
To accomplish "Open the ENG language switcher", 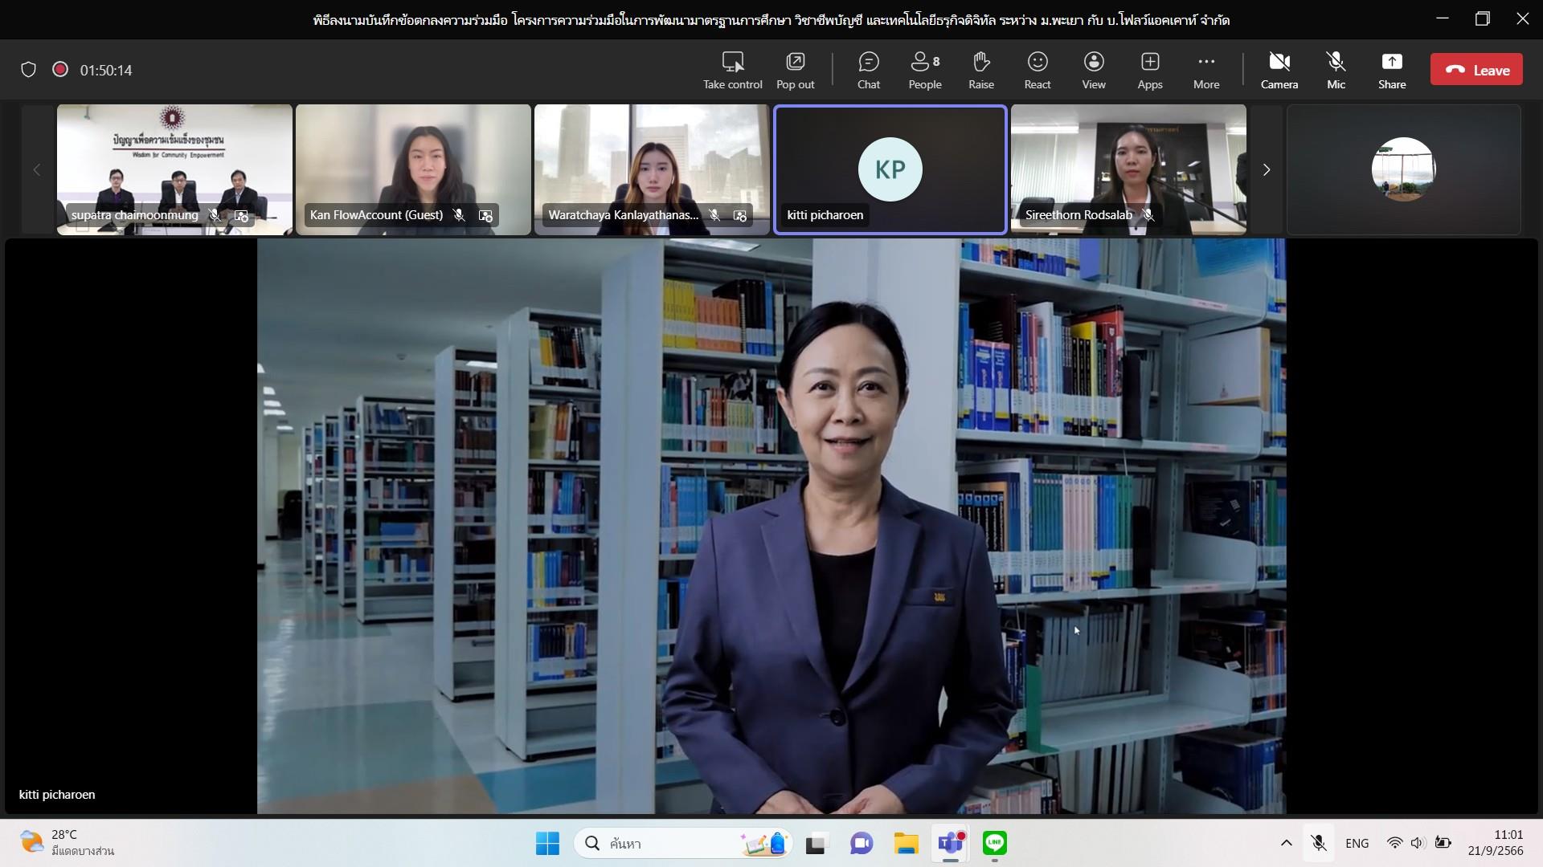I will pyautogui.click(x=1357, y=843).
